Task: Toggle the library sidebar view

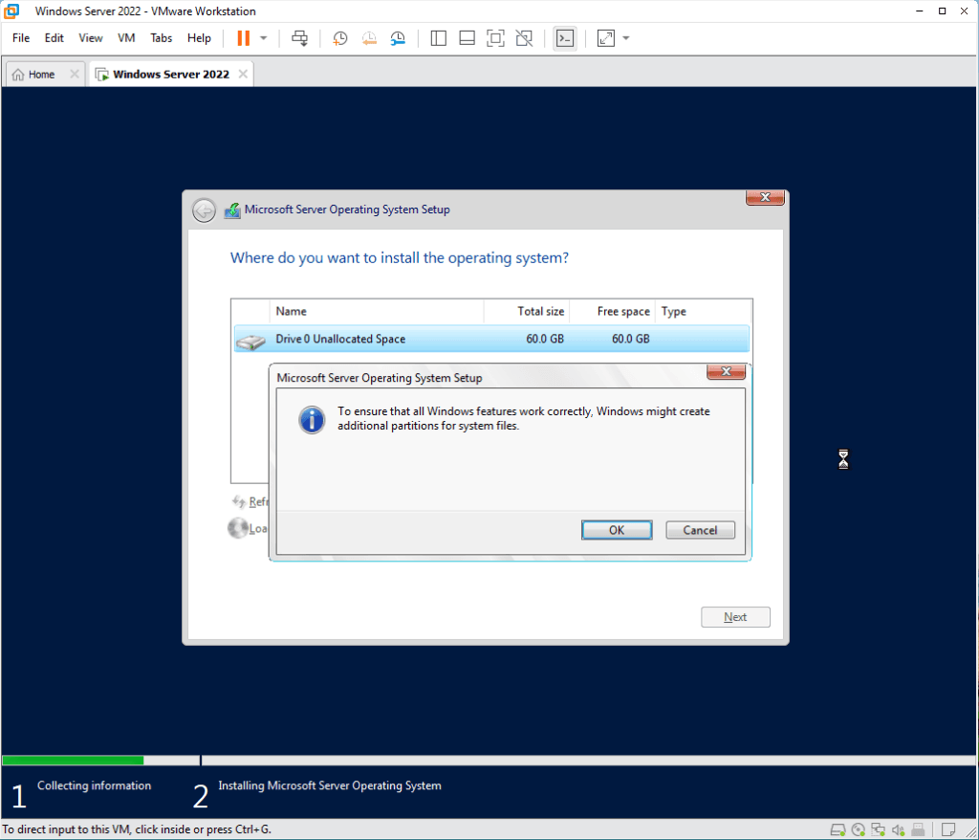Action: (439, 38)
